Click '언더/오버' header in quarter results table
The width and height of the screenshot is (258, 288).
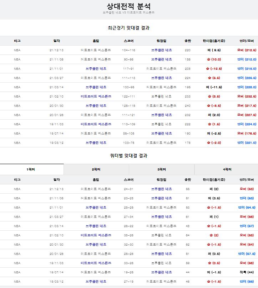pyautogui.click(x=247, y=180)
